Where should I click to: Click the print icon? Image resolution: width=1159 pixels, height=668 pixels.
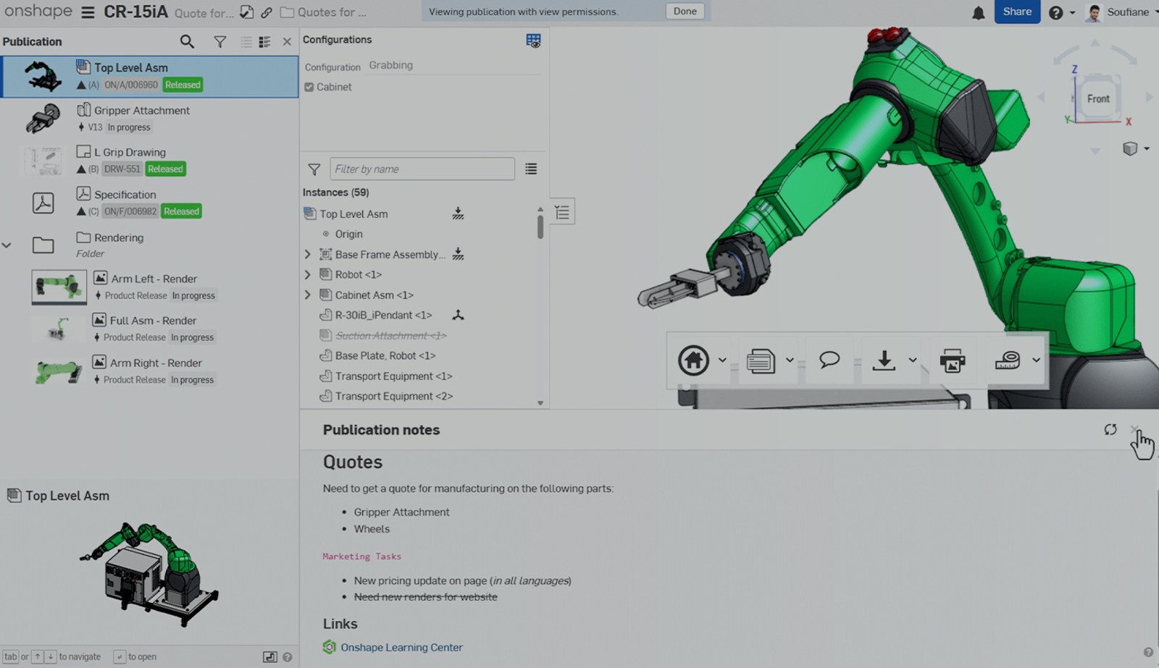point(952,360)
